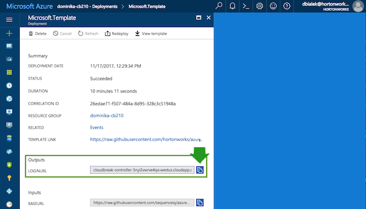Image resolution: width=366 pixels, height=209 pixels.
Task: Click Redeploy in the toolbar
Action: click(117, 34)
